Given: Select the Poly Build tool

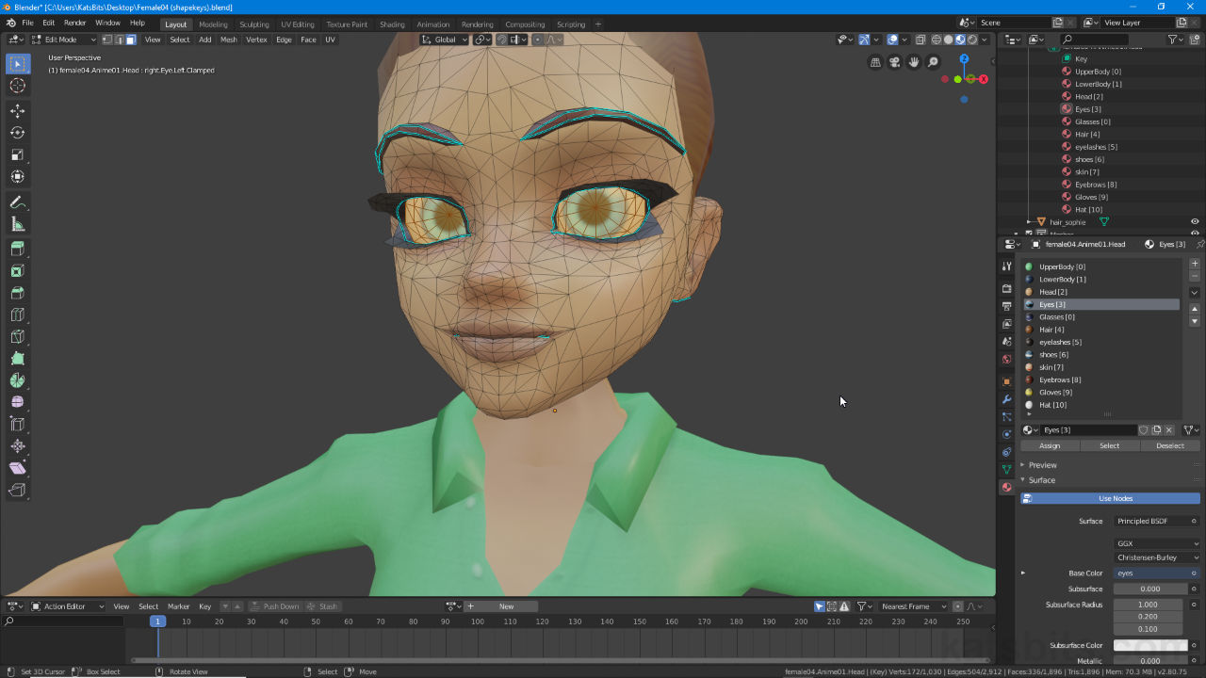Looking at the screenshot, I should point(17,359).
